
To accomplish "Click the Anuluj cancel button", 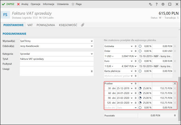I will (x=23, y=4).
